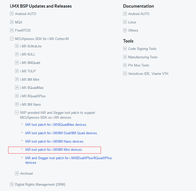This screenshot has height=191, width=196.
Task: Expand the i.MX 8M Nano item
Action: 17,104
